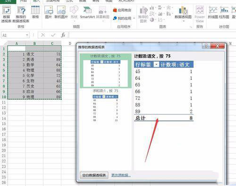Click the PivotTable (数据透视表) ribbon icon

[7, 10]
